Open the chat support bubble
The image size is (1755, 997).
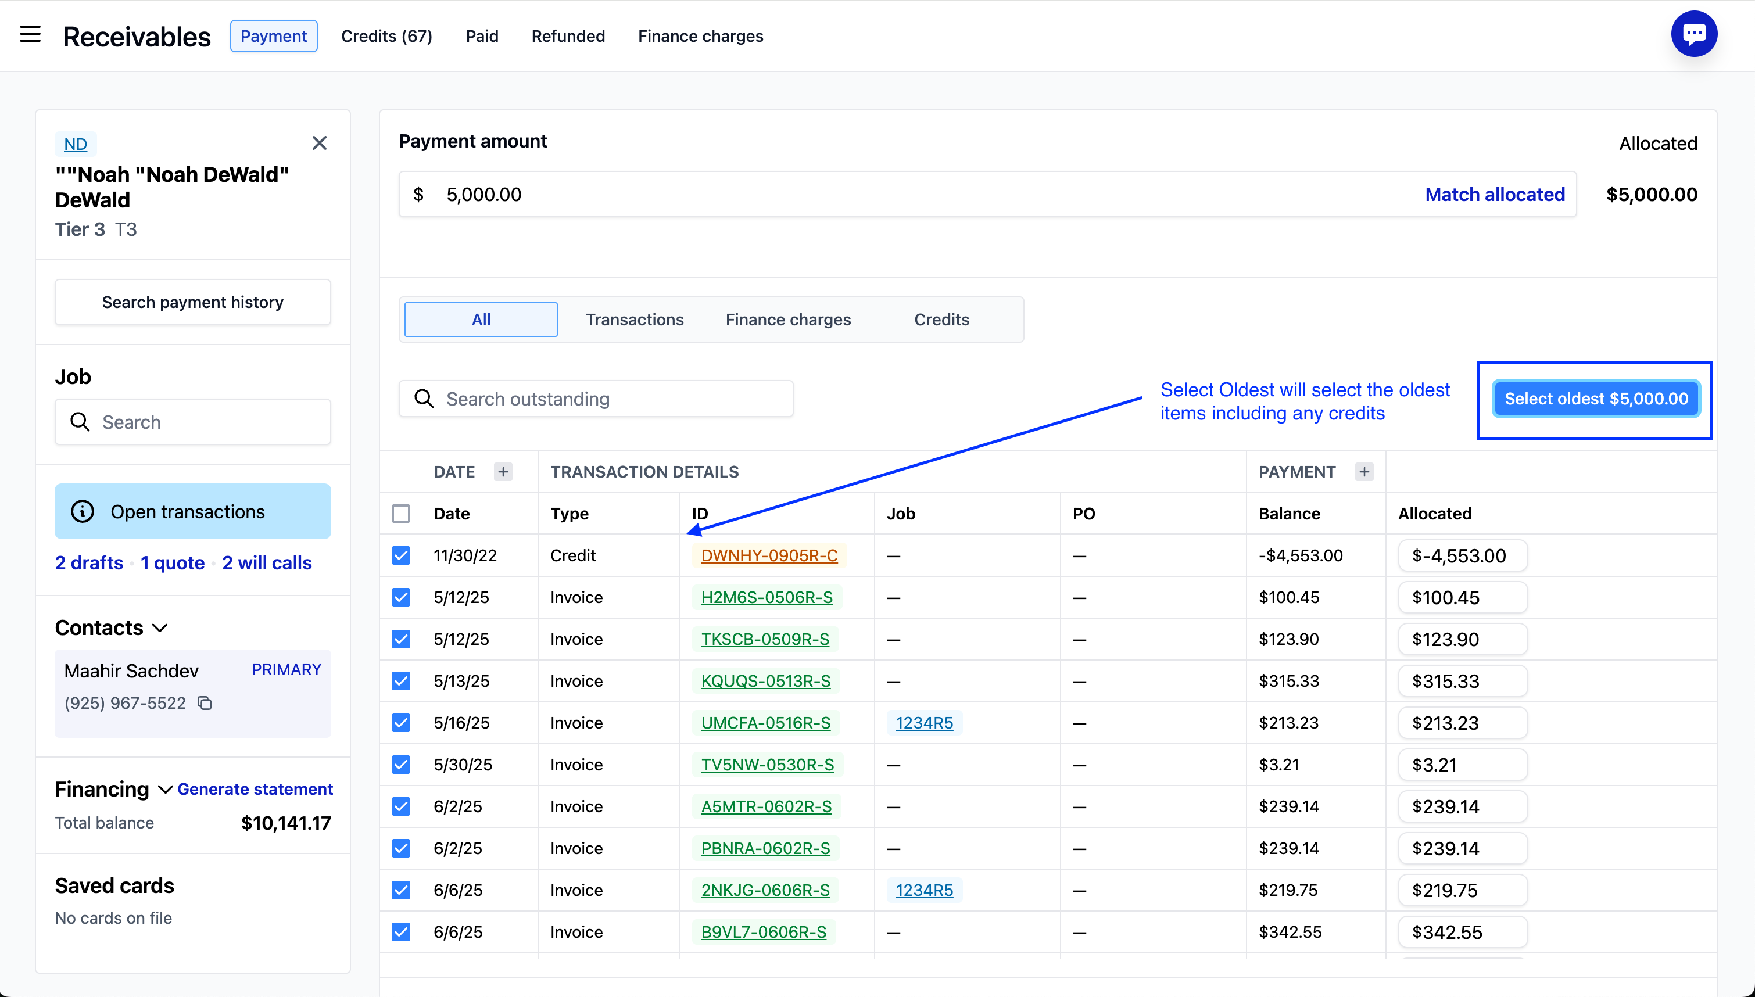tap(1693, 34)
